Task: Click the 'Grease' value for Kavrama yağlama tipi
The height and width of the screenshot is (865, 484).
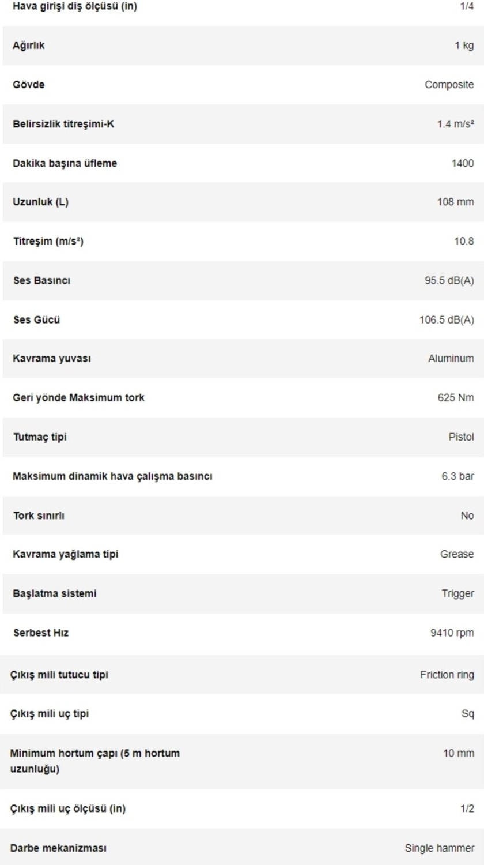Action: tap(456, 554)
